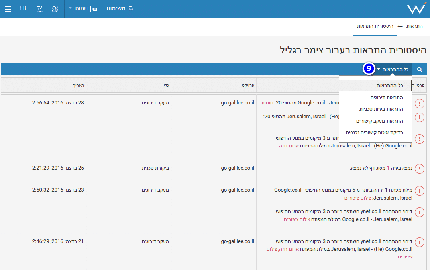Open the red 'חוחית' keyword link
Screen dimensions: 430x270
(267, 103)
